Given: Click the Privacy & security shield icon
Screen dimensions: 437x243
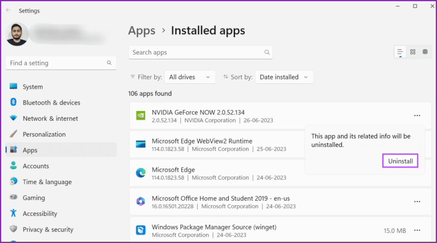Looking at the screenshot, I should click(x=13, y=229).
